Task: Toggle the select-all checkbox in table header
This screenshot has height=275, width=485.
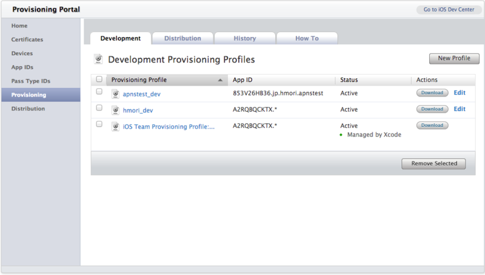Action: pos(99,80)
